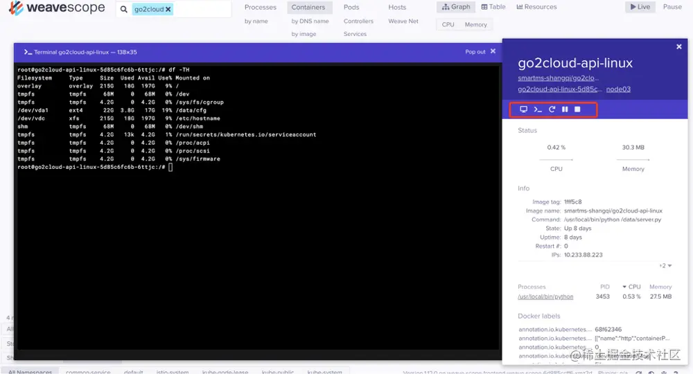Open the Processes topology

point(261,8)
